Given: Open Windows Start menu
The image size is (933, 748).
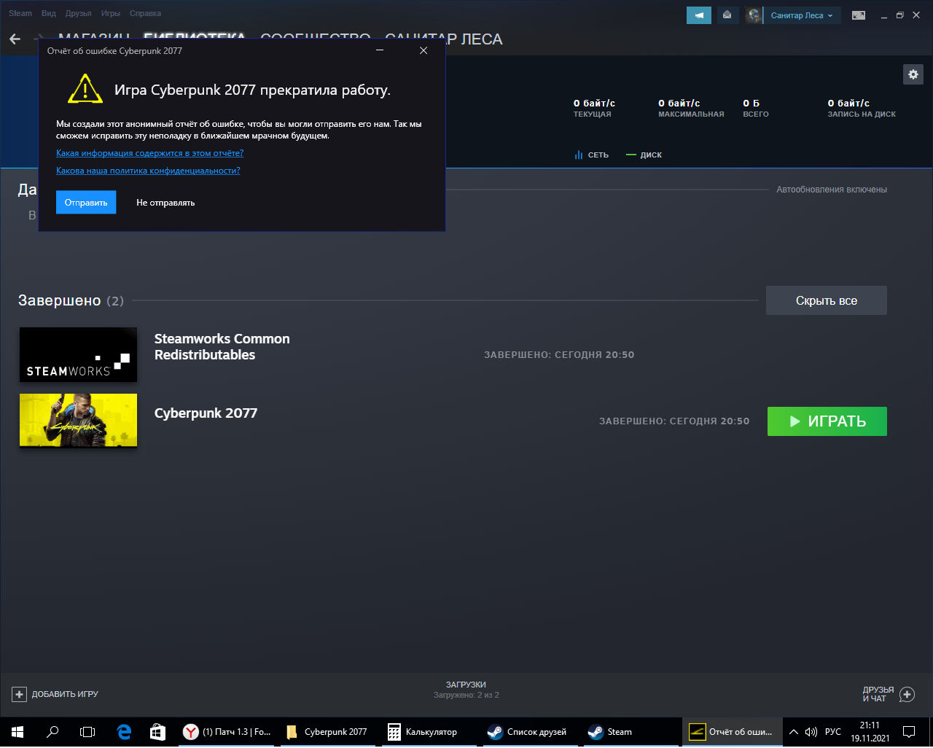Looking at the screenshot, I should (x=17, y=732).
